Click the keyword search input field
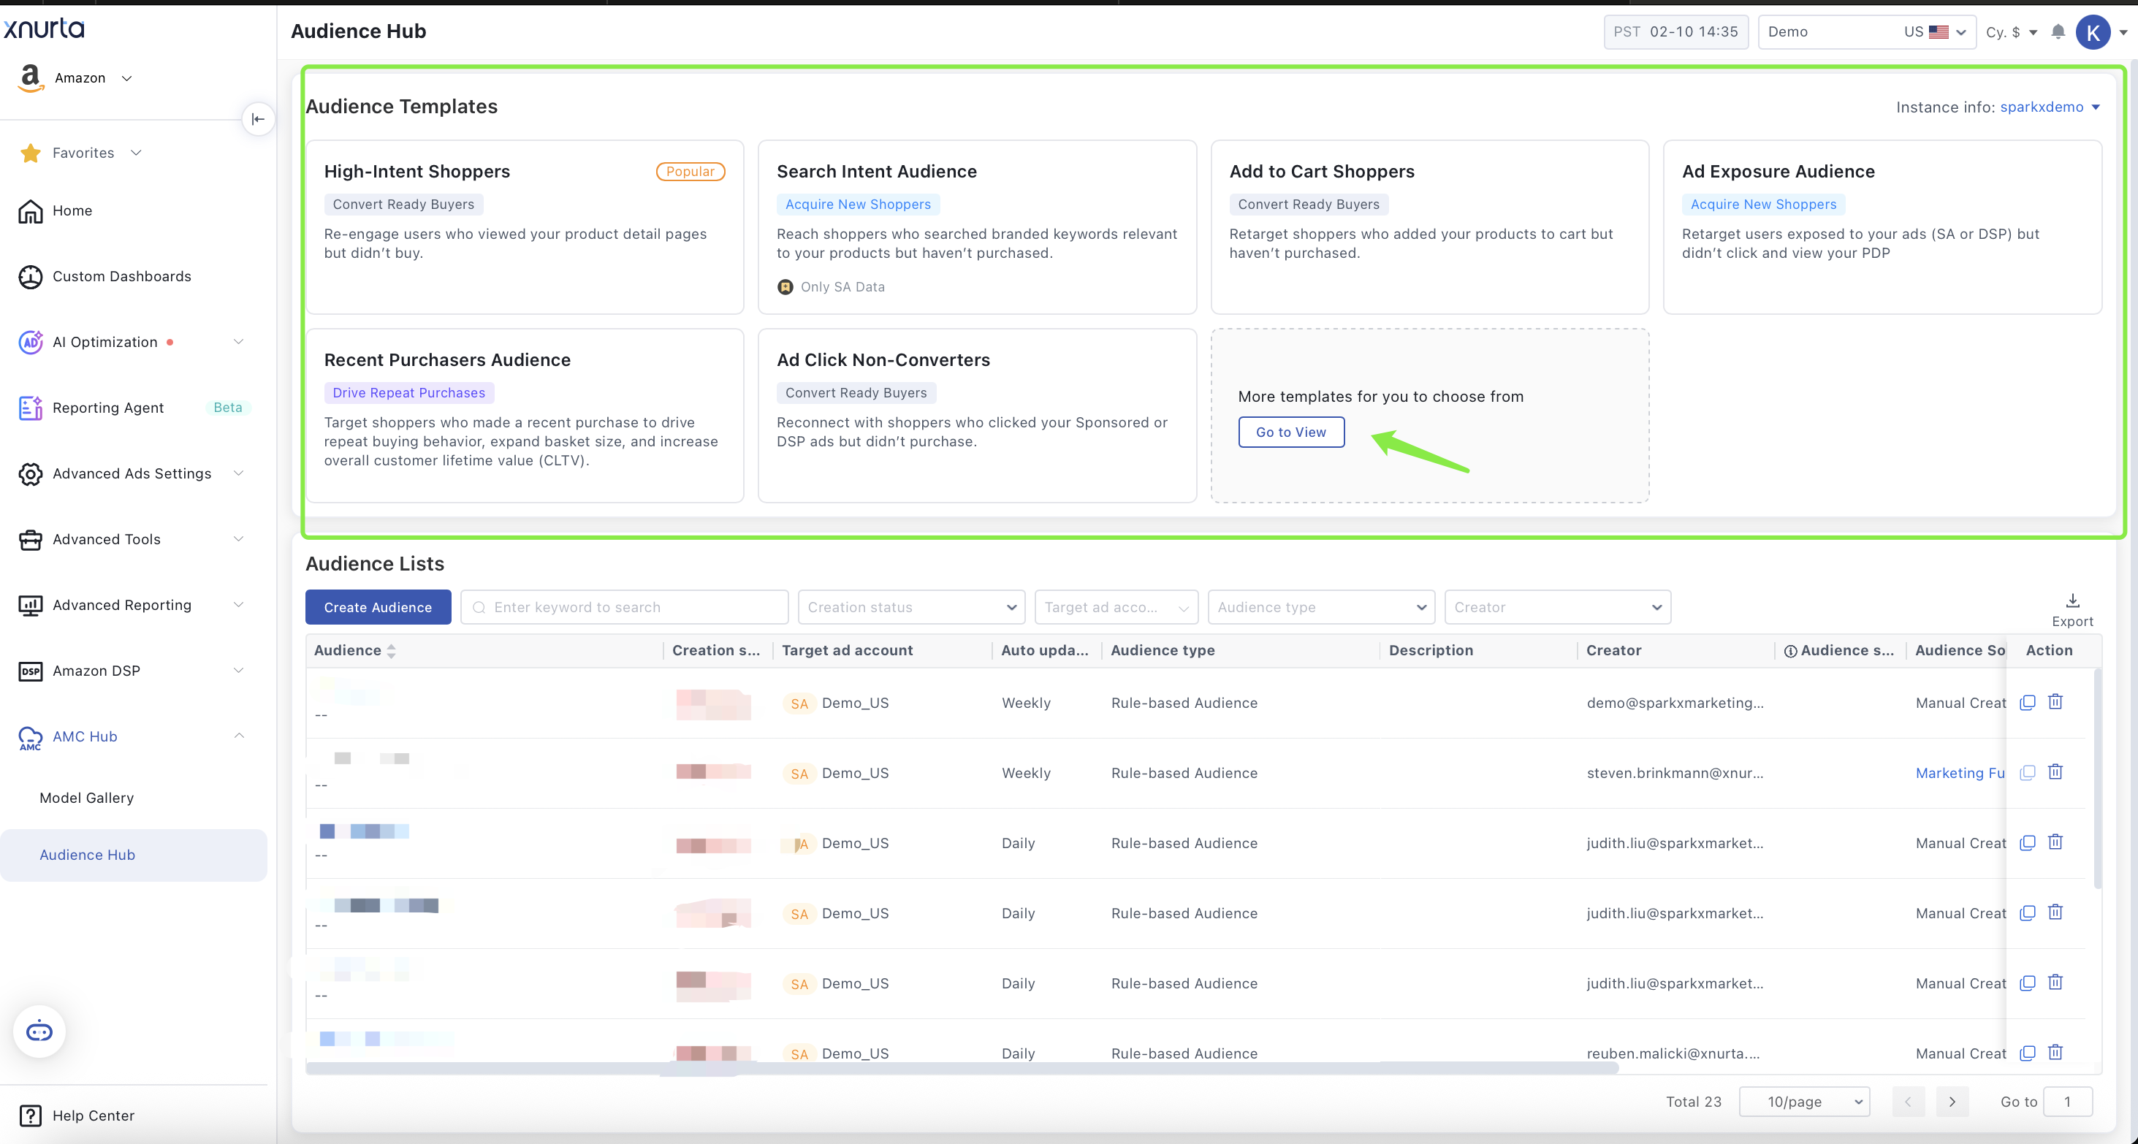Viewport: 2138px width, 1144px height. pos(624,607)
